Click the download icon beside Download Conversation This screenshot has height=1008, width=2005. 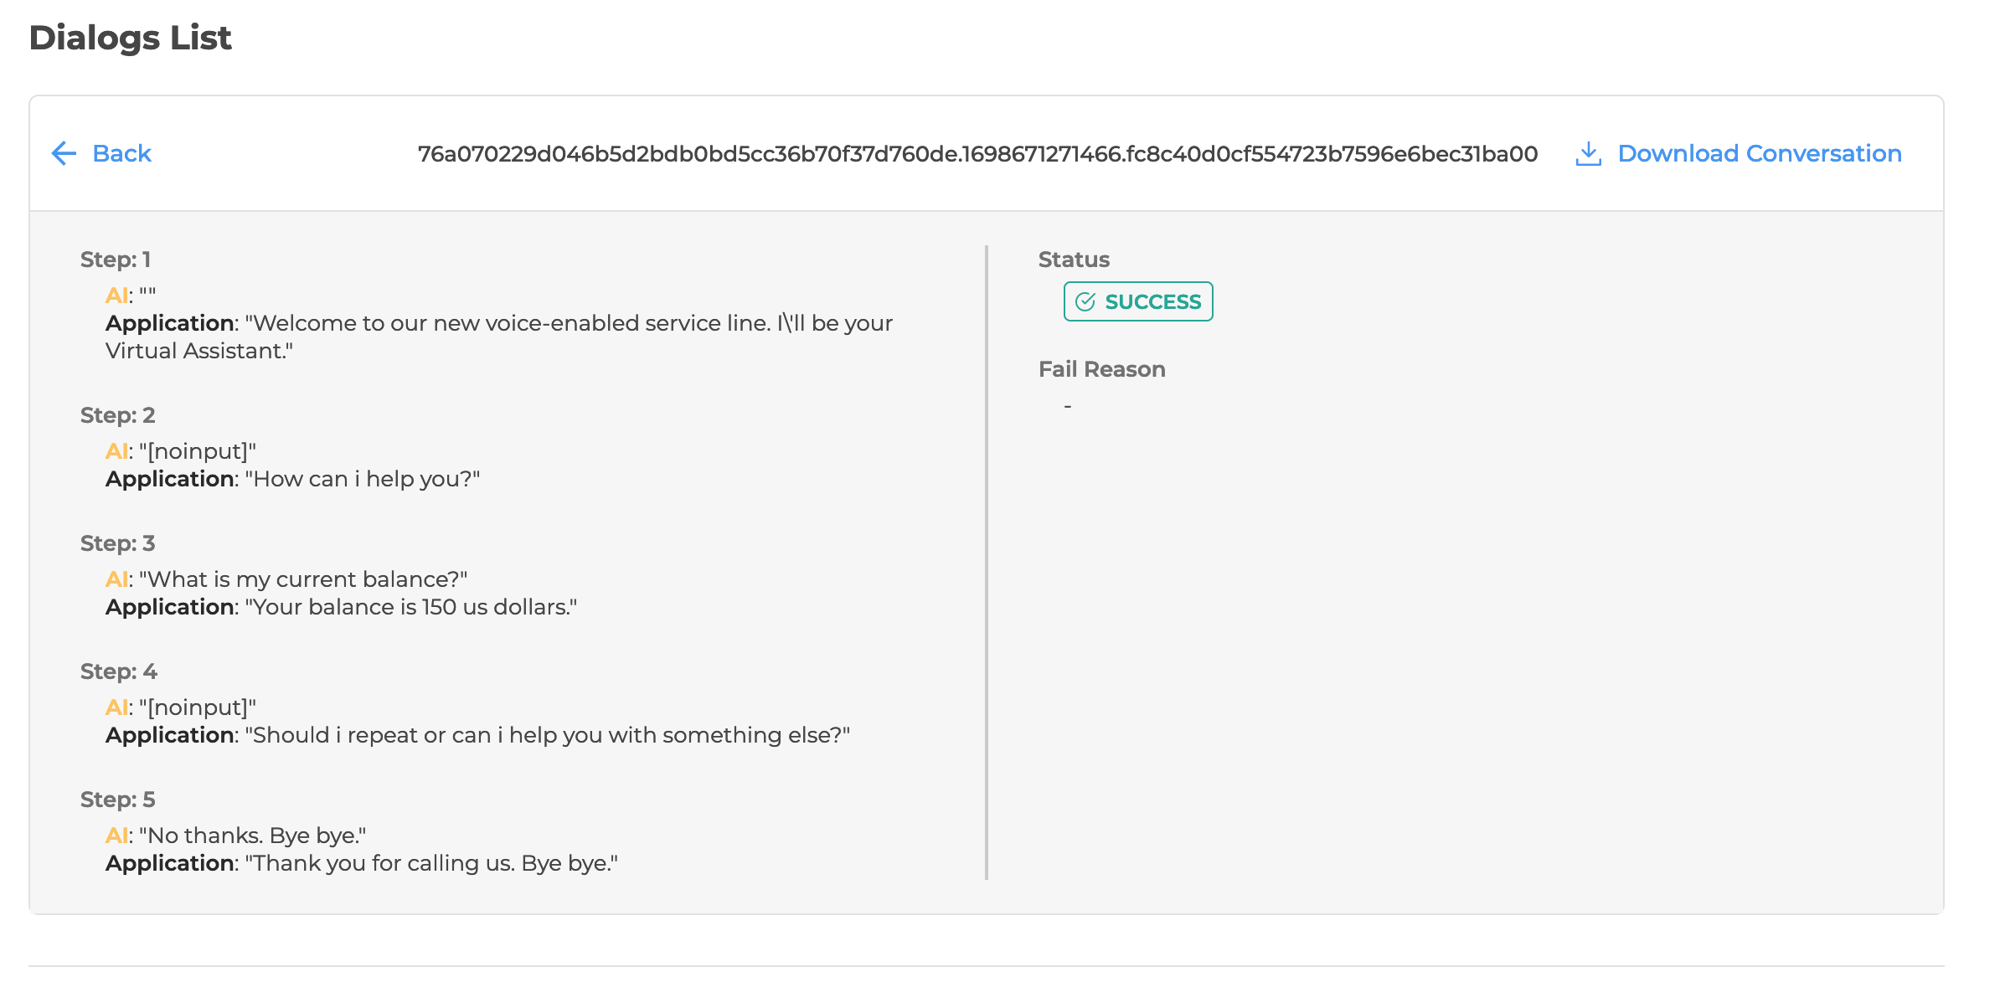click(x=1589, y=154)
